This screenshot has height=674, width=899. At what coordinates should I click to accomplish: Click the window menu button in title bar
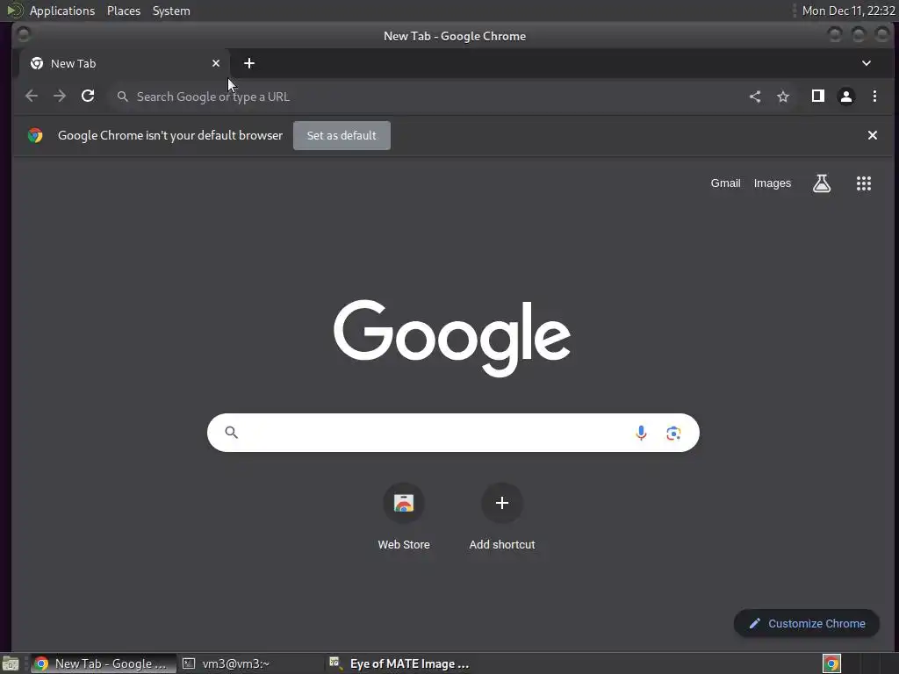click(x=24, y=35)
